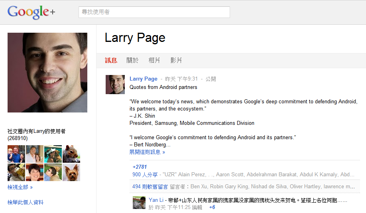Select the 相片 tab
This screenshot has width=366, height=213.
click(154, 61)
